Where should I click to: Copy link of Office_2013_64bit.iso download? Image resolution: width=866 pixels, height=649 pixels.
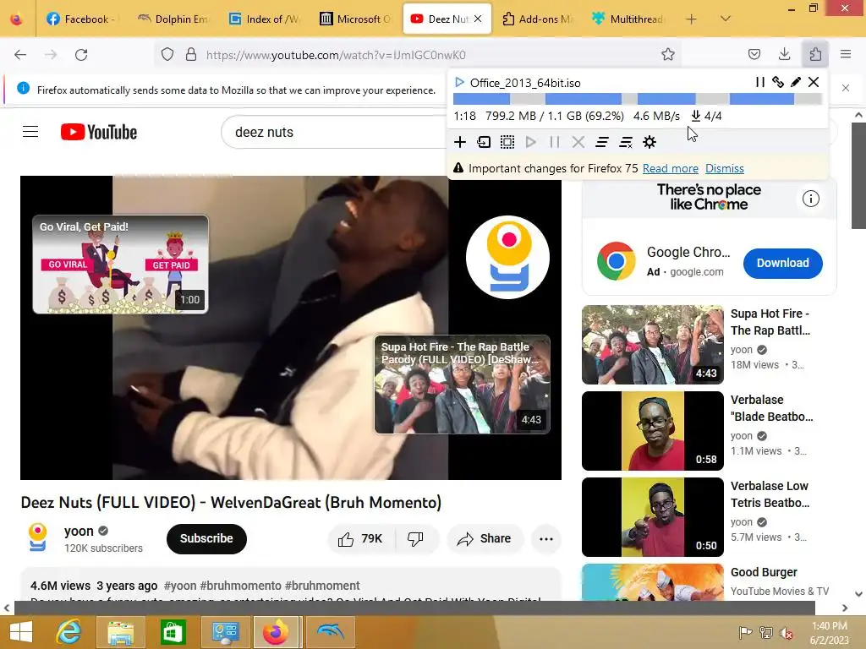pos(778,82)
